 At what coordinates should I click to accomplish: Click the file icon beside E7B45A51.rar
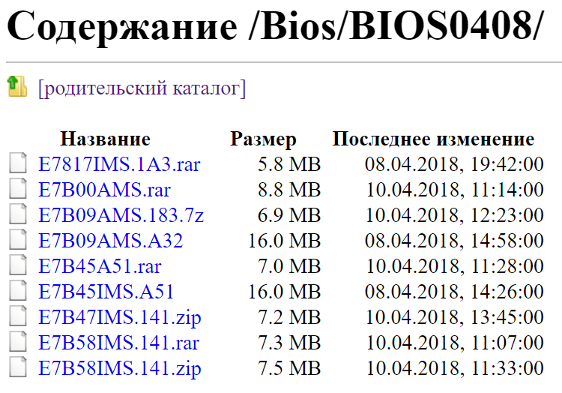pyautogui.click(x=18, y=267)
